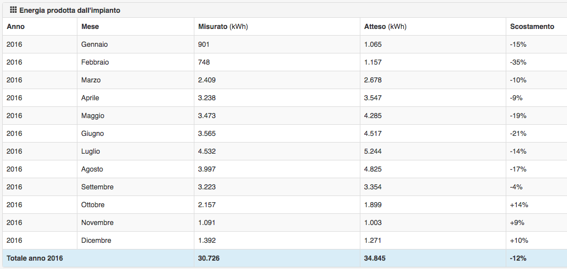This screenshot has height=269, width=567.
Task: Click the Ottobre deviation +14% cell
Action: 519,204
